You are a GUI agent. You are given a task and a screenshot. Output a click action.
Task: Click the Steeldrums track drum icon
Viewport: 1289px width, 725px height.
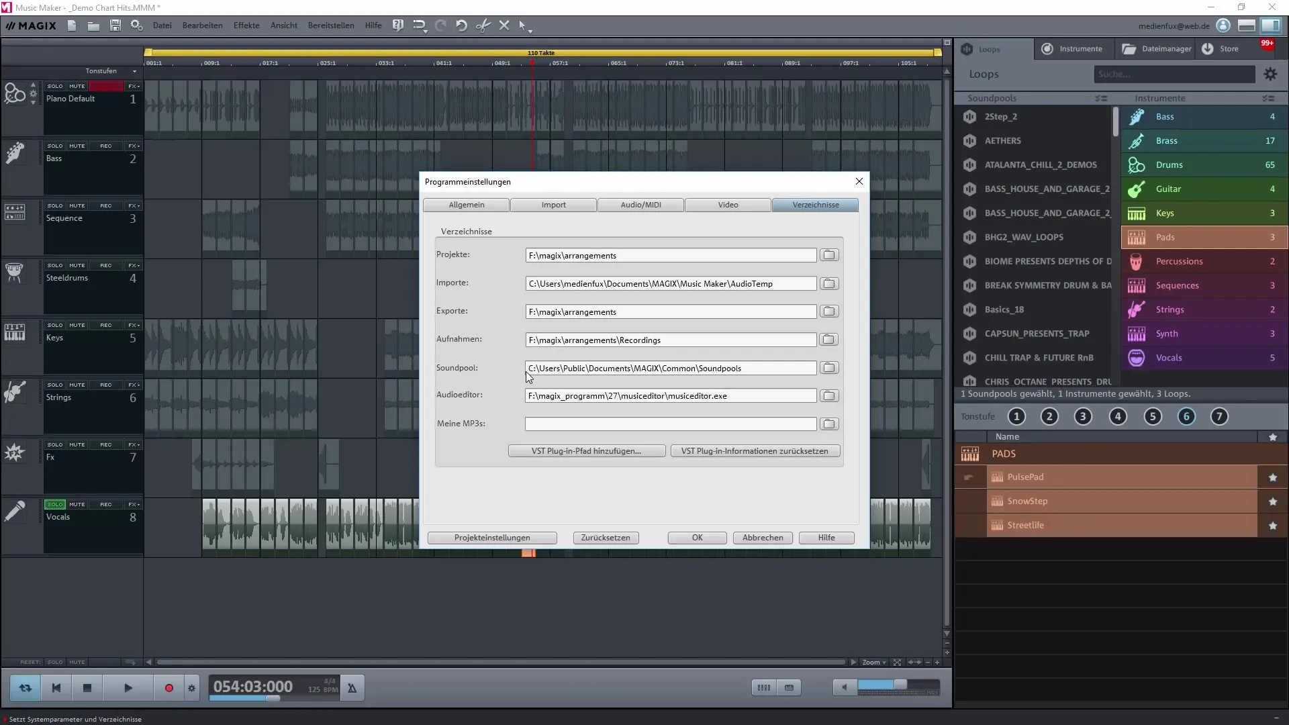15,272
